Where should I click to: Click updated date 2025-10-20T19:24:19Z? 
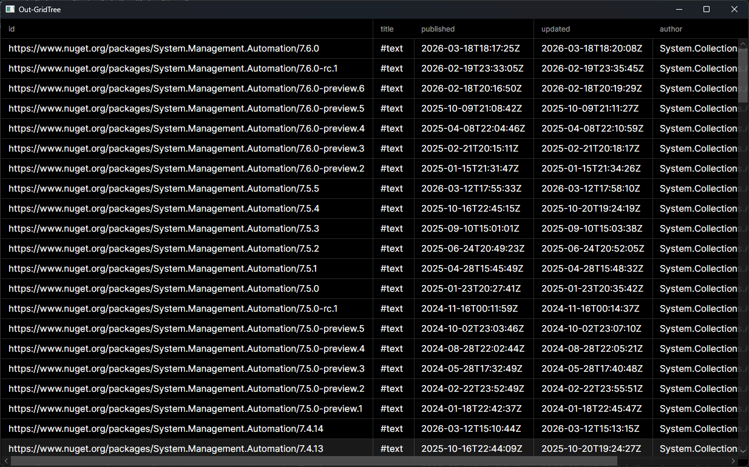pyautogui.click(x=591, y=209)
